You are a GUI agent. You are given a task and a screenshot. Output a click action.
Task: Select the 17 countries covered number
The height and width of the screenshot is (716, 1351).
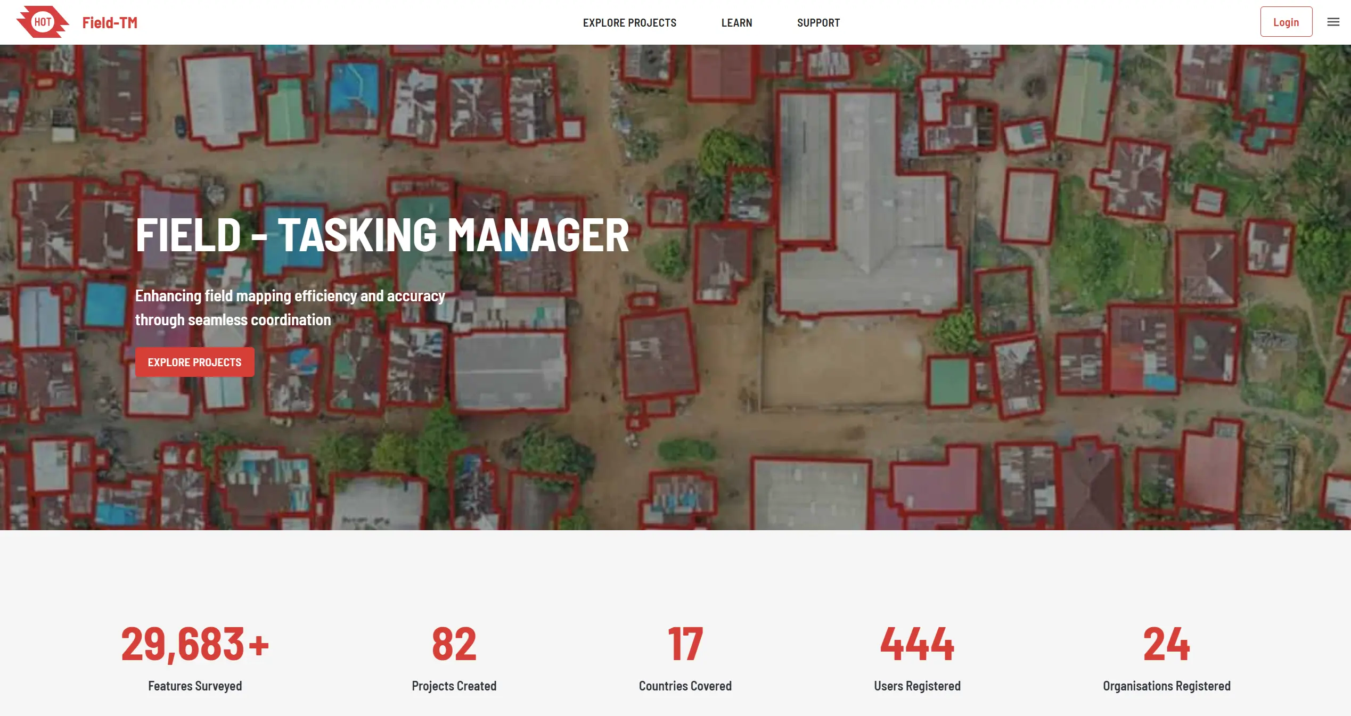(x=685, y=644)
